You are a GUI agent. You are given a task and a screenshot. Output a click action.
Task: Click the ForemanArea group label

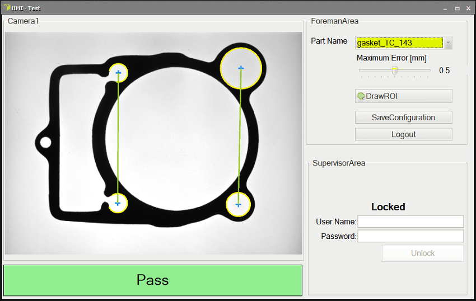point(334,21)
